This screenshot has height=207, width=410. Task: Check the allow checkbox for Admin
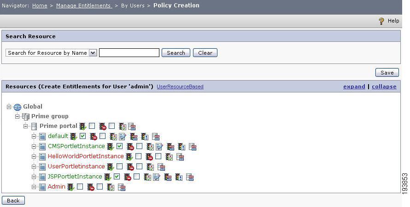point(80,186)
